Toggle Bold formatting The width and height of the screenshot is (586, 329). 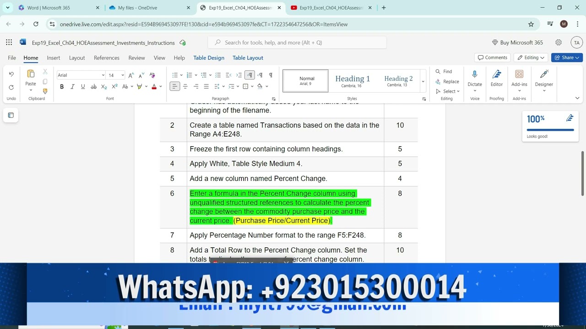tap(62, 86)
